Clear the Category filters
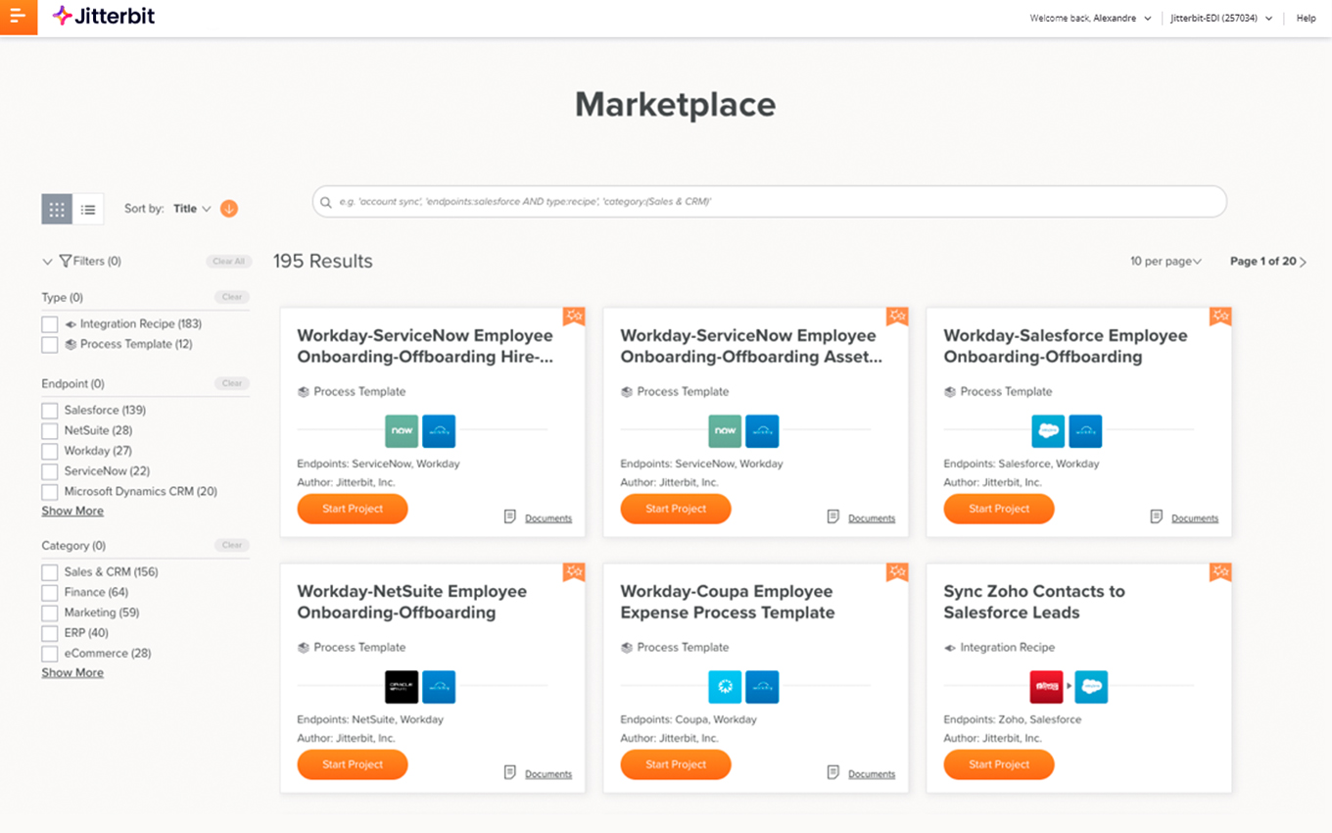1332x833 pixels. click(x=232, y=545)
